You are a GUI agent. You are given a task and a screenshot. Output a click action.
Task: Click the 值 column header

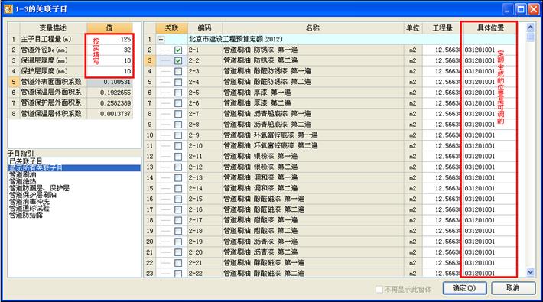point(109,28)
